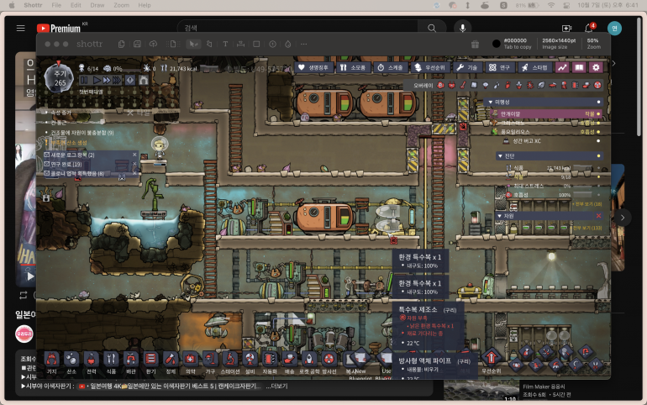Click the Shottr cloud upload icon
Screen dimensions: 647x405
[153, 45]
